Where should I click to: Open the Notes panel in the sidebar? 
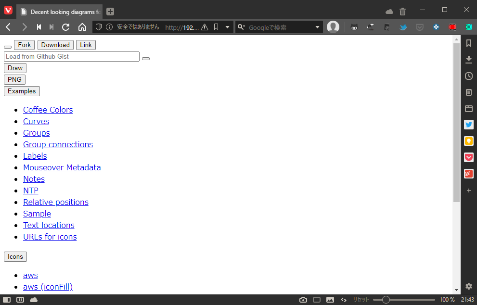469,92
